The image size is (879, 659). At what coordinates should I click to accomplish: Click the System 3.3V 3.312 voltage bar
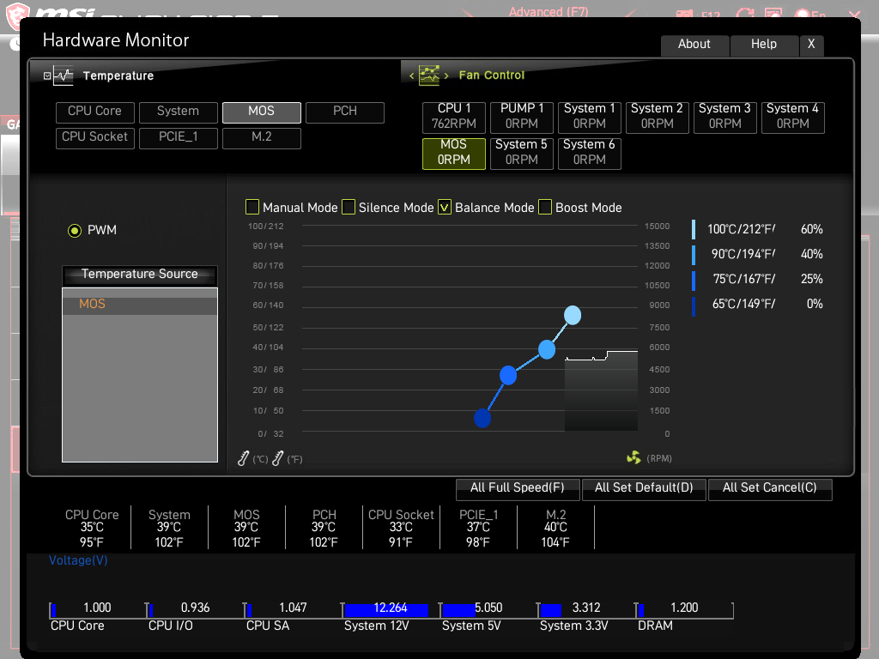[586, 609]
